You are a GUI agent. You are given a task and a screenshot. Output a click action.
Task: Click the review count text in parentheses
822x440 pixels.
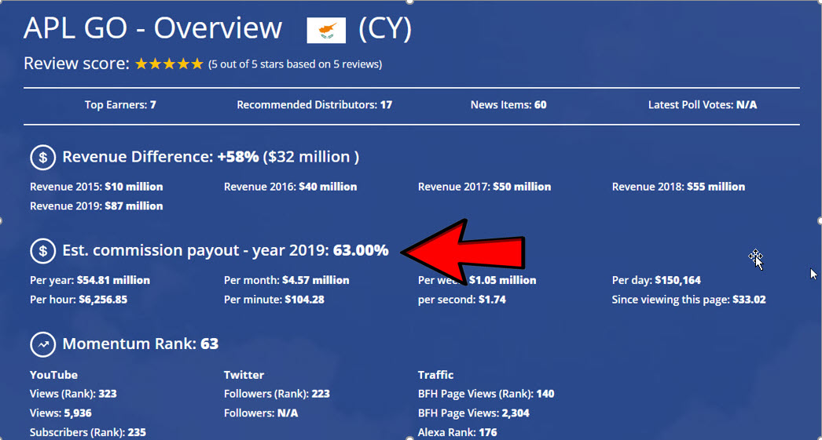tap(295, 64)
